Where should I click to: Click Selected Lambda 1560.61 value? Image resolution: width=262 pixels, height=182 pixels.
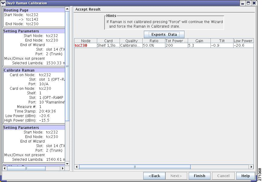pyautogui.click(x=55, y=160)
